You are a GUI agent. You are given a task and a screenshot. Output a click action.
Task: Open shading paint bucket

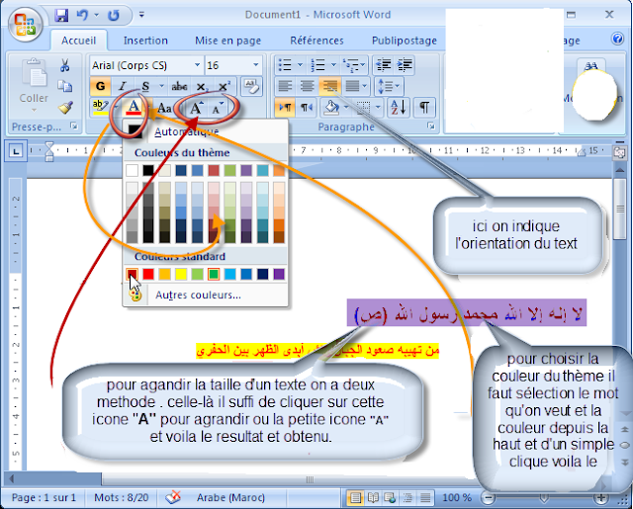tap(332, 108)
